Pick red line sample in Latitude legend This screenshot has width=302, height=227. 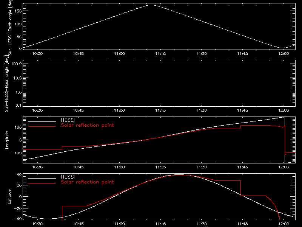pyautogui.click(x=42, y=183)
